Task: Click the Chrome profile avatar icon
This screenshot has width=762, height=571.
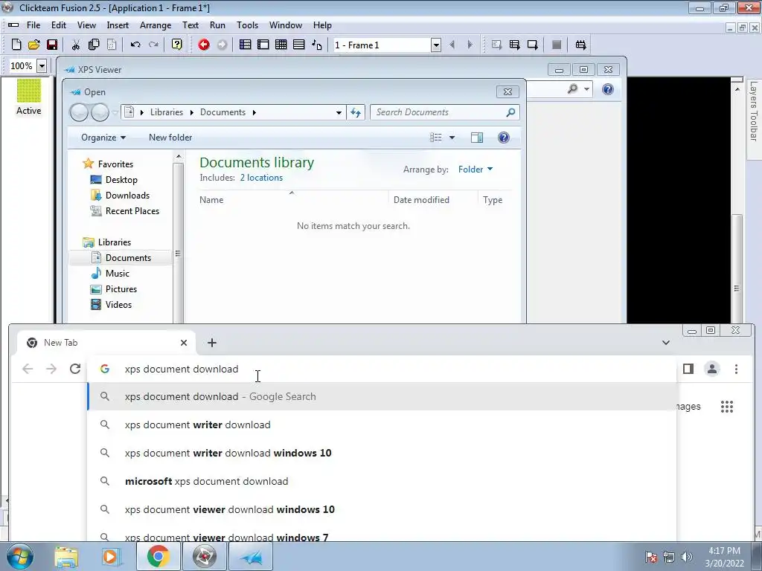Action: point(712,369)
